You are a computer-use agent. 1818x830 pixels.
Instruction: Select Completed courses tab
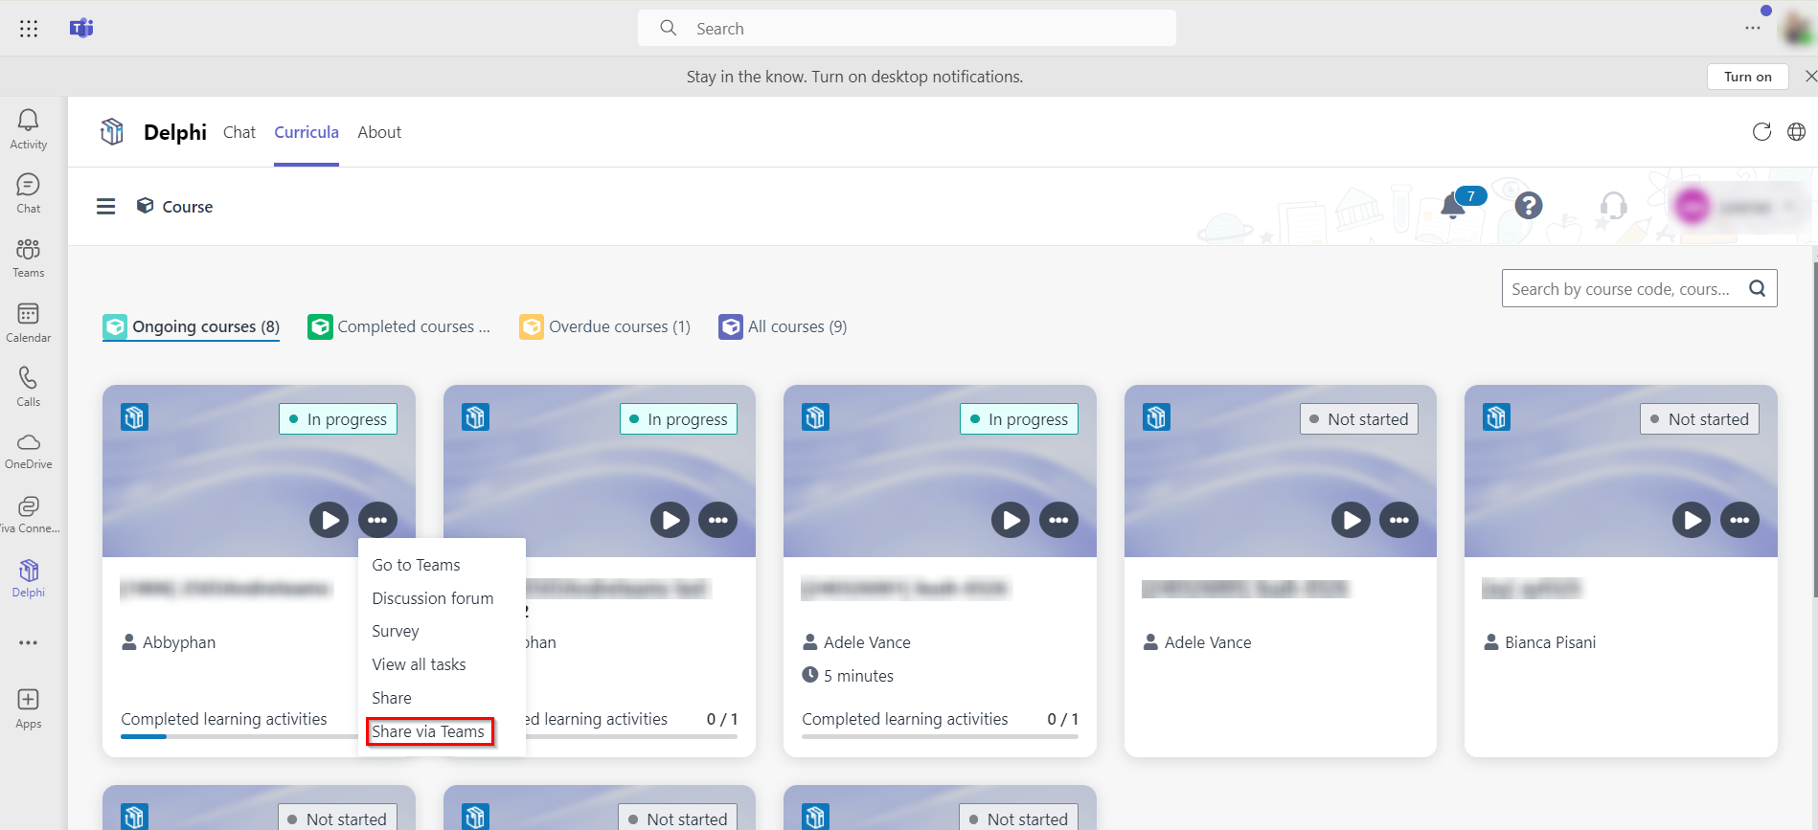click(x=399, y=326)
